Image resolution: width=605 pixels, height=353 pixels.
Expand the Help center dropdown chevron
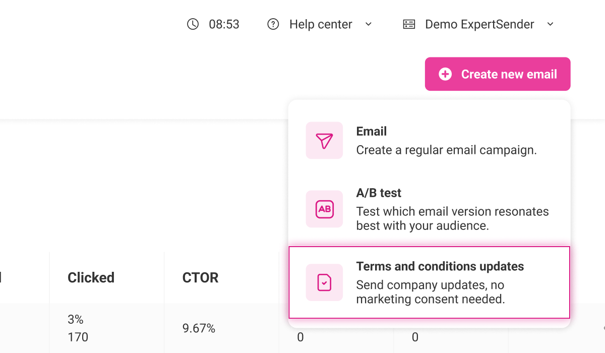pos(369,24)
